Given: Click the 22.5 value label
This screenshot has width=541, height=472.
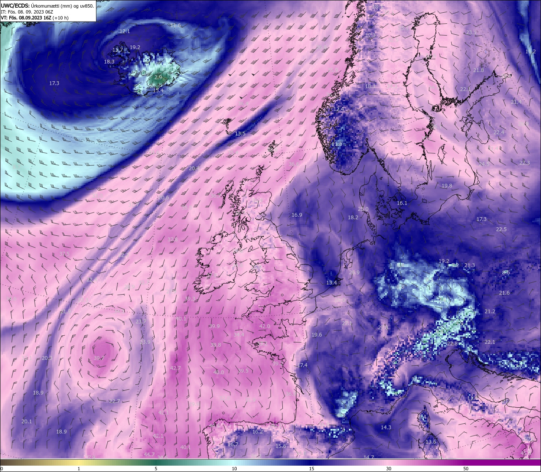Looking at the screenshot, I should click(x=501, y=229).
